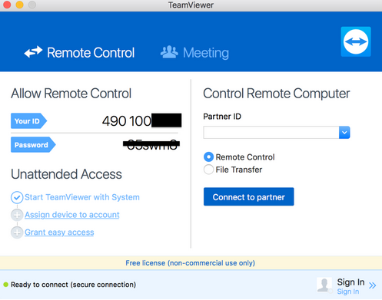Click the TeamViewer logo icon

356,41
